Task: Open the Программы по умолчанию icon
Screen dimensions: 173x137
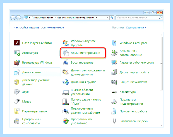Action: [x=66, y=121]
